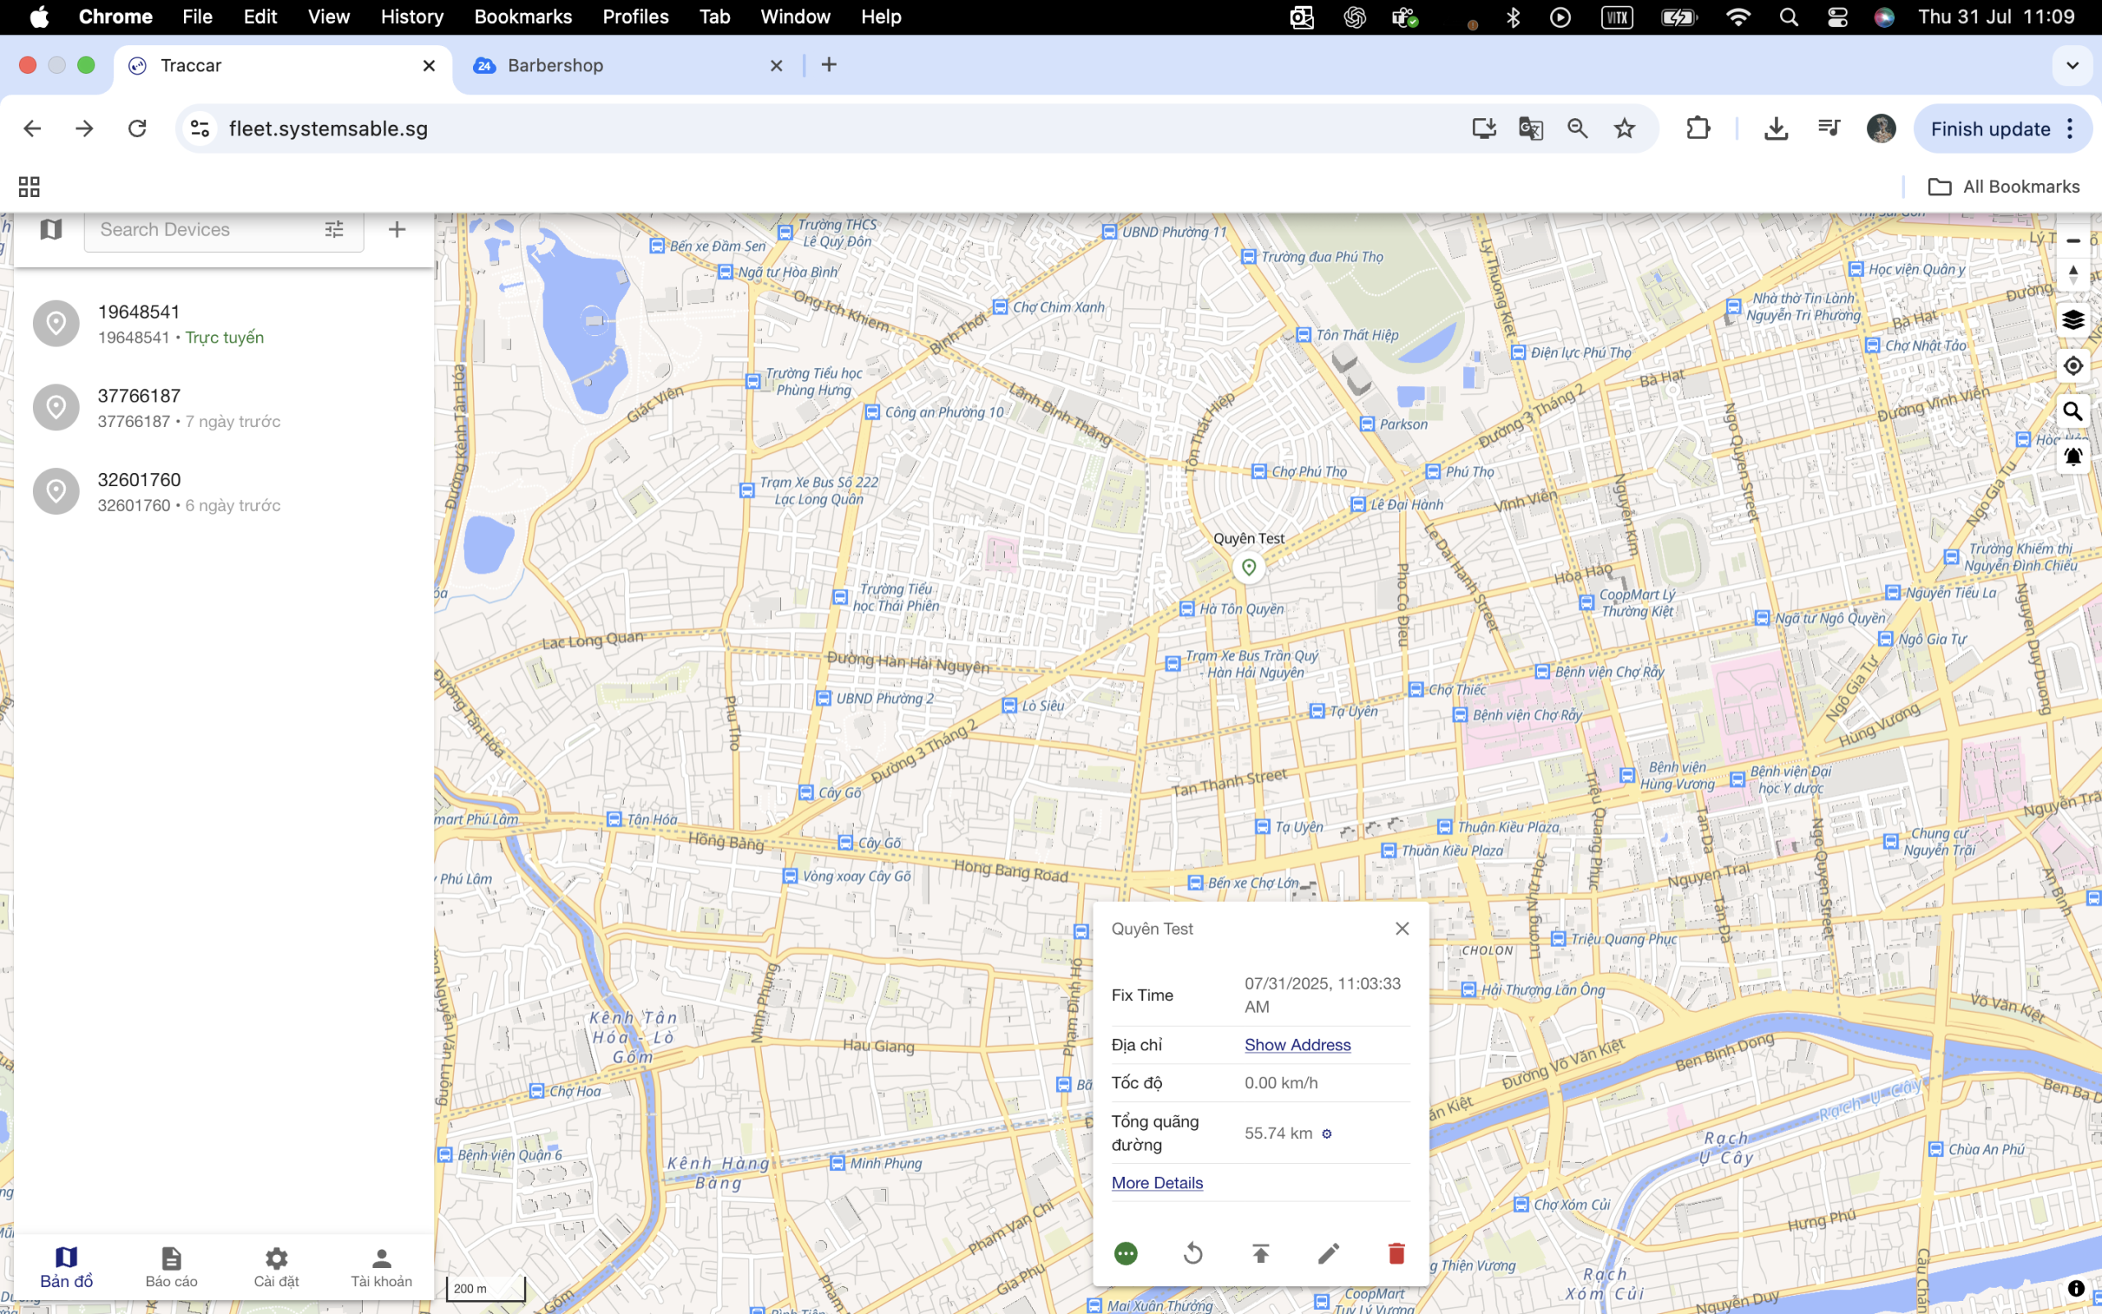Click the Quyên Test map marker

[x=1248, y=567]
